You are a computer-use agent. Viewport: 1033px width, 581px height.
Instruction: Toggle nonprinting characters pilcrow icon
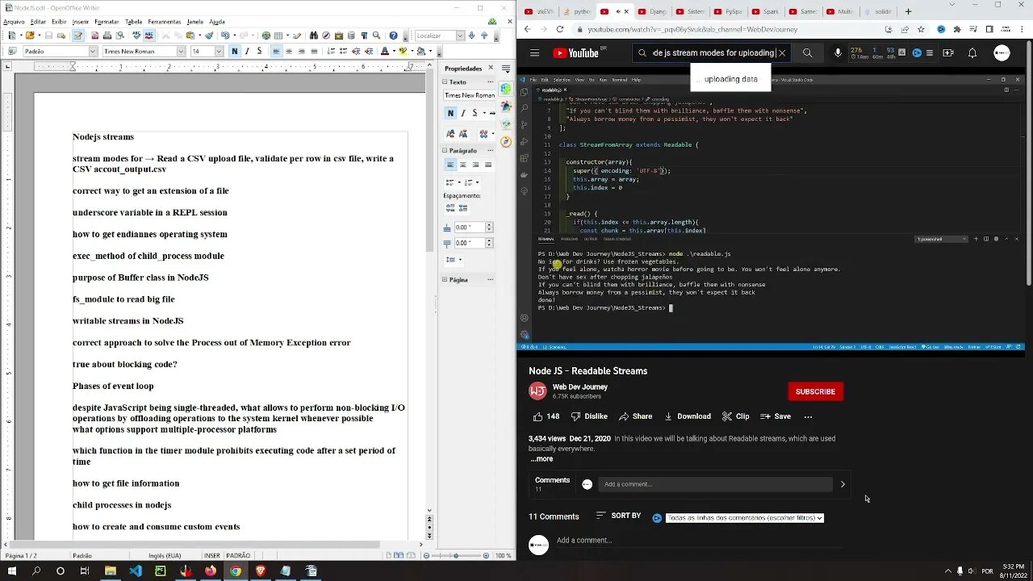364,36
